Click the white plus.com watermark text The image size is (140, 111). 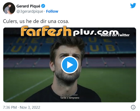[x=96, y=32]
